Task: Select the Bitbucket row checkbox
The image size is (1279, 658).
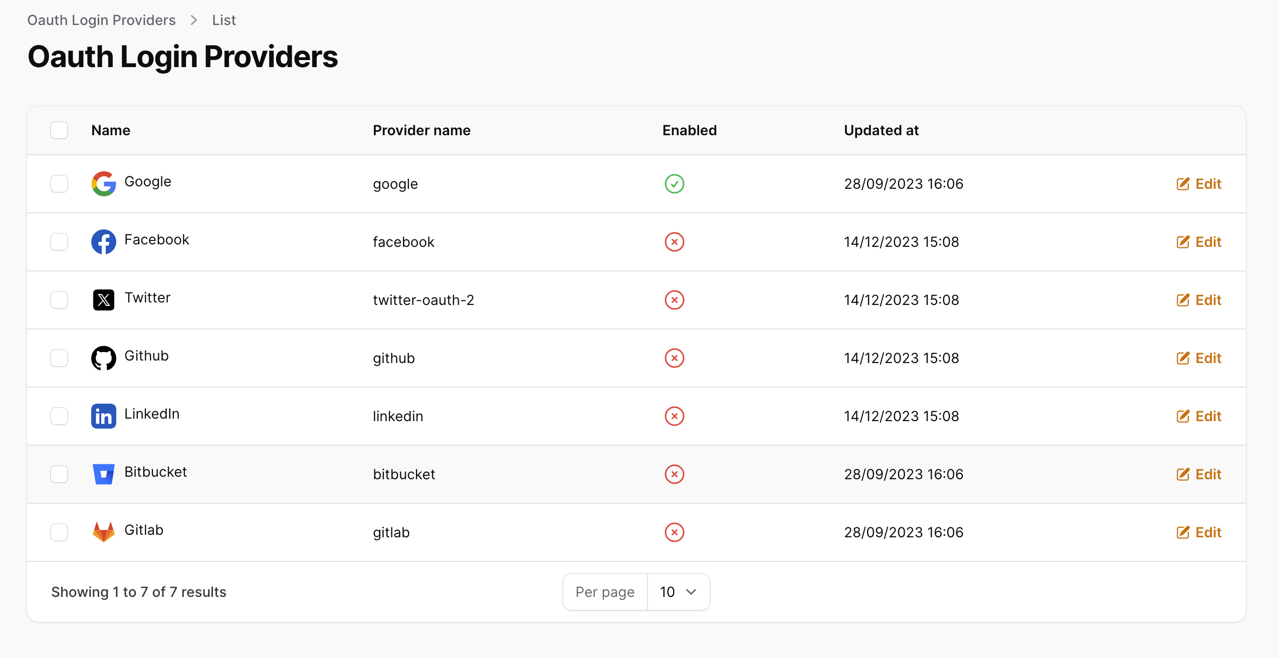Action: click(x=59, y=474)
